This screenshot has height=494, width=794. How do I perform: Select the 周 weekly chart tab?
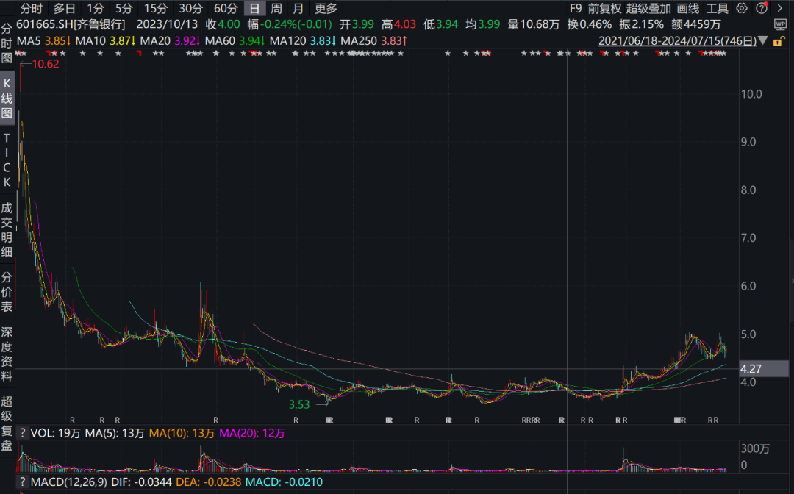[276, 9]
